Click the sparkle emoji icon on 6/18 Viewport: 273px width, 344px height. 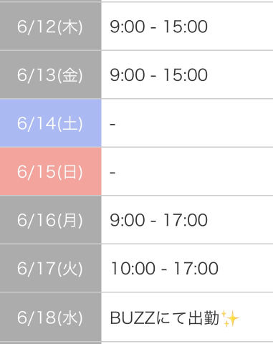click(x=230, y=318)
